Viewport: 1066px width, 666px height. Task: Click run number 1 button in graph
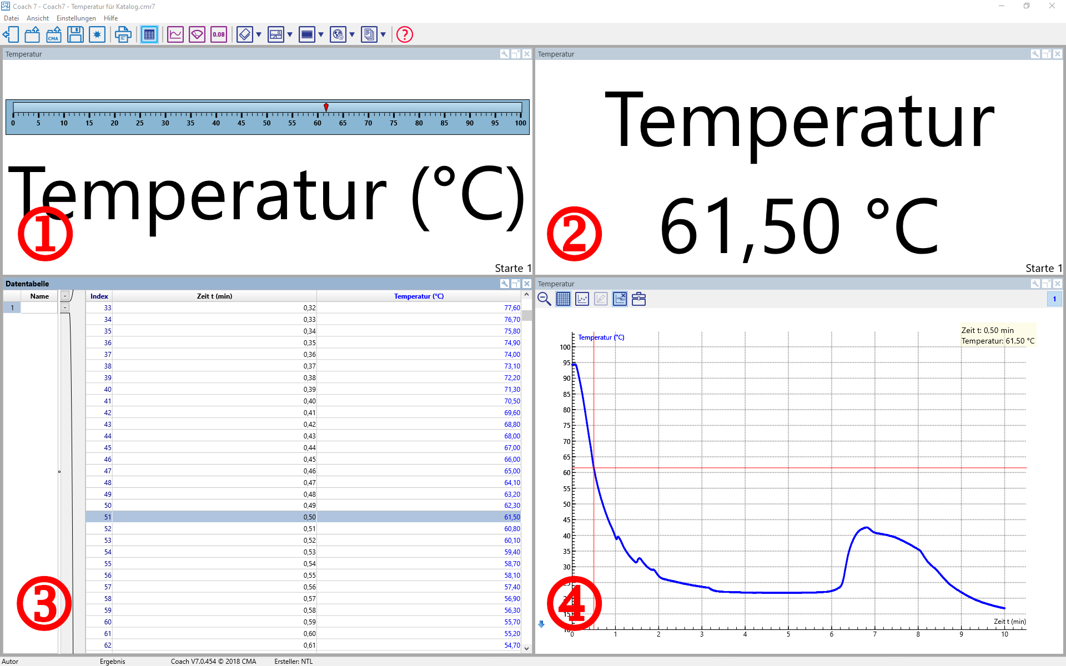point(1054,299)
